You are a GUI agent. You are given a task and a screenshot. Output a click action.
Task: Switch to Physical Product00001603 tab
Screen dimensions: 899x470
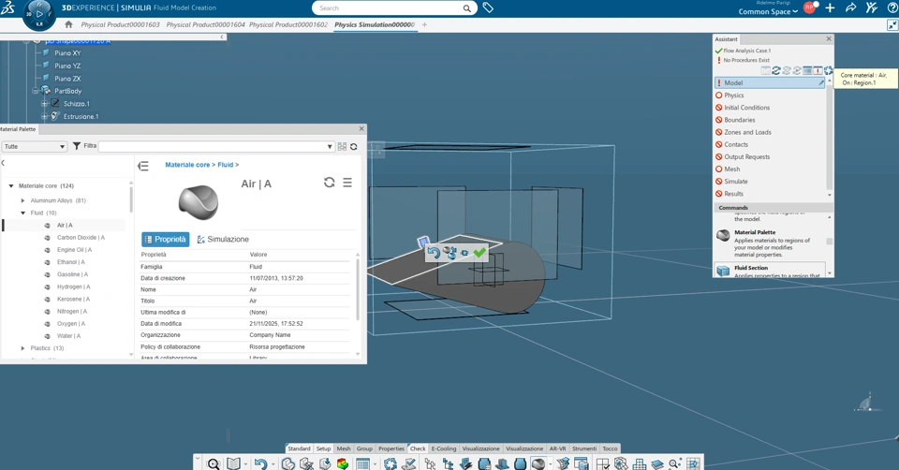tap(121, 24)
